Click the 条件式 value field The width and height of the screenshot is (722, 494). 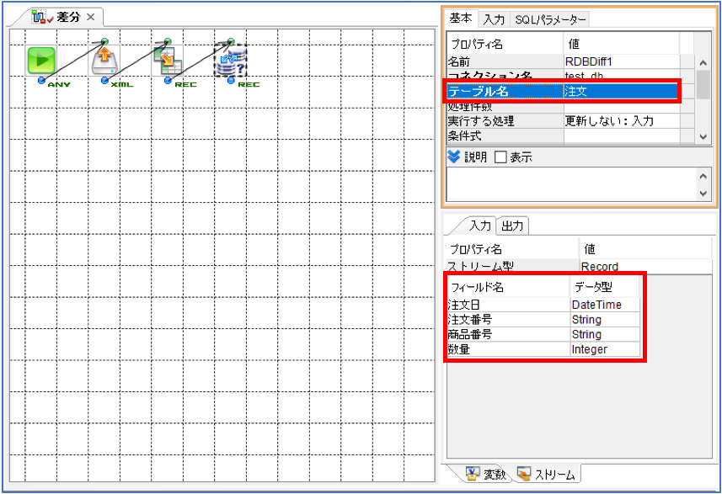coord(622,136)
